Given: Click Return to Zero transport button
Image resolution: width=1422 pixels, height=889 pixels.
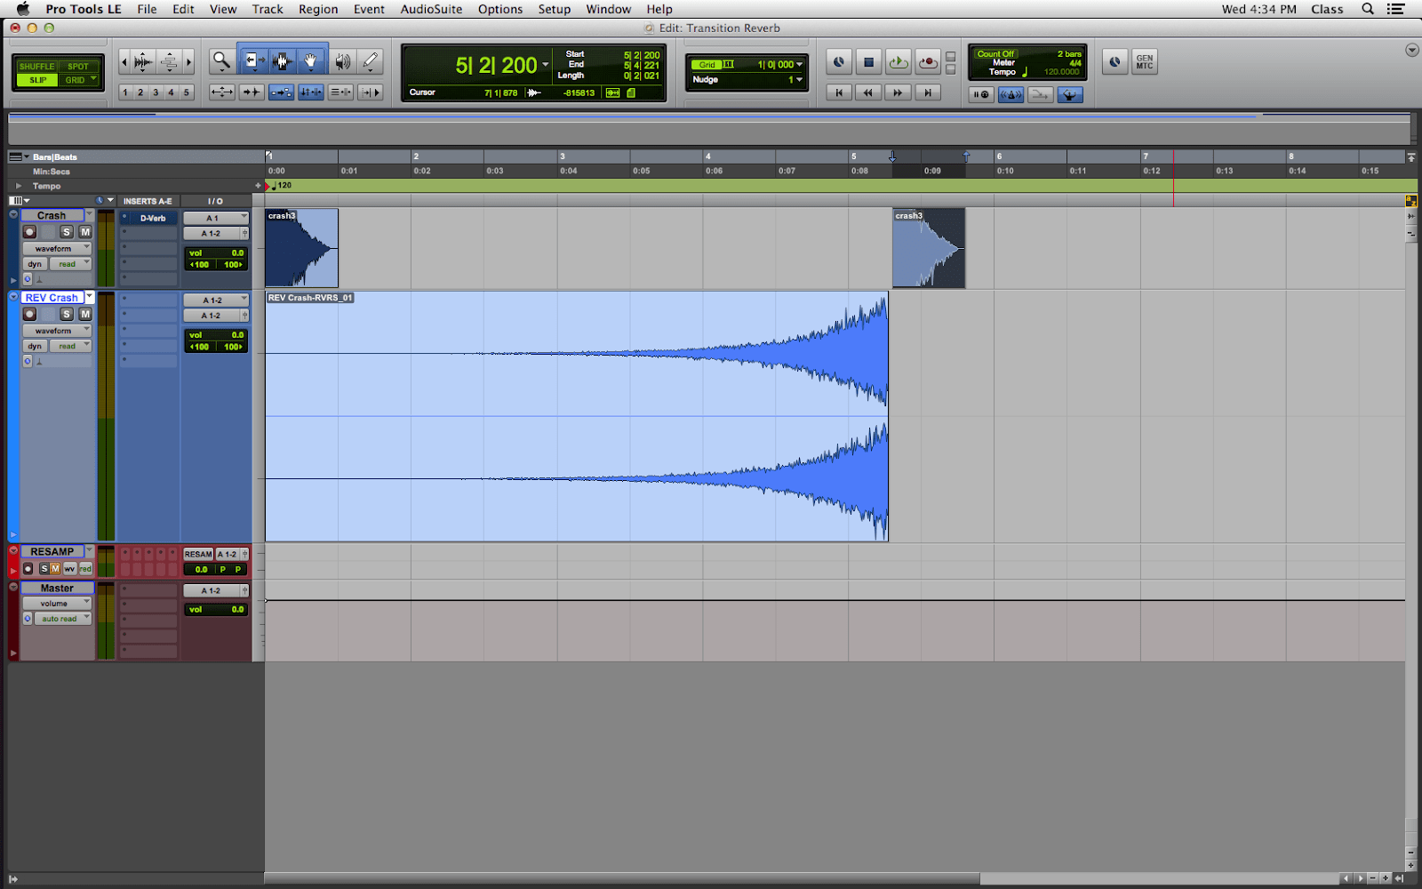Looking at the screenshot, I should point(838,92).
